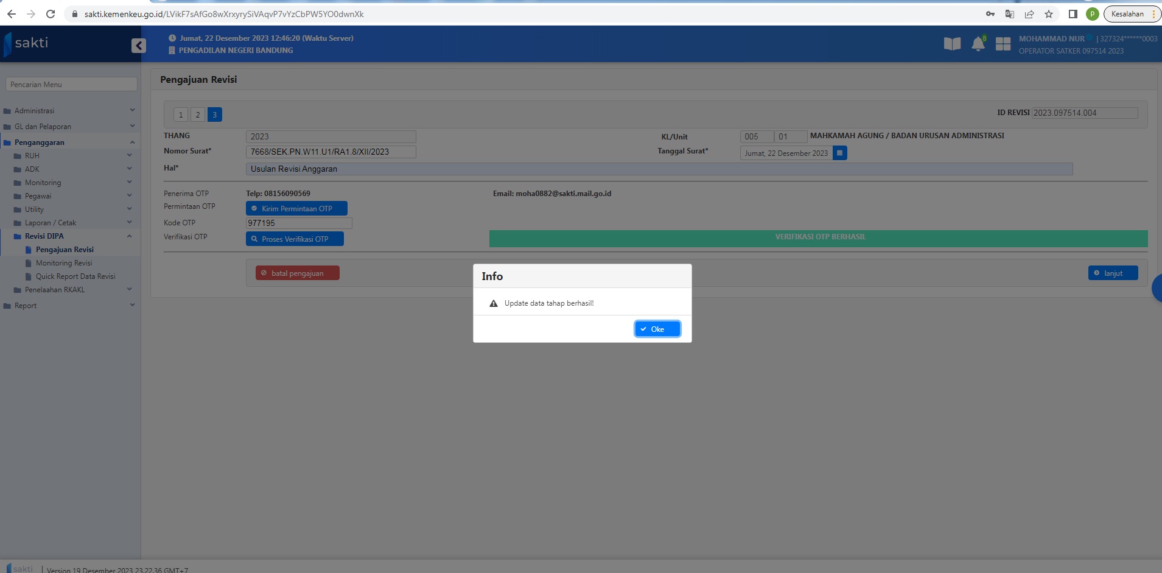Go to step 2 of the revision wizard
Image resolution: width=1162 pixels, height=573 pixels.
198,114
